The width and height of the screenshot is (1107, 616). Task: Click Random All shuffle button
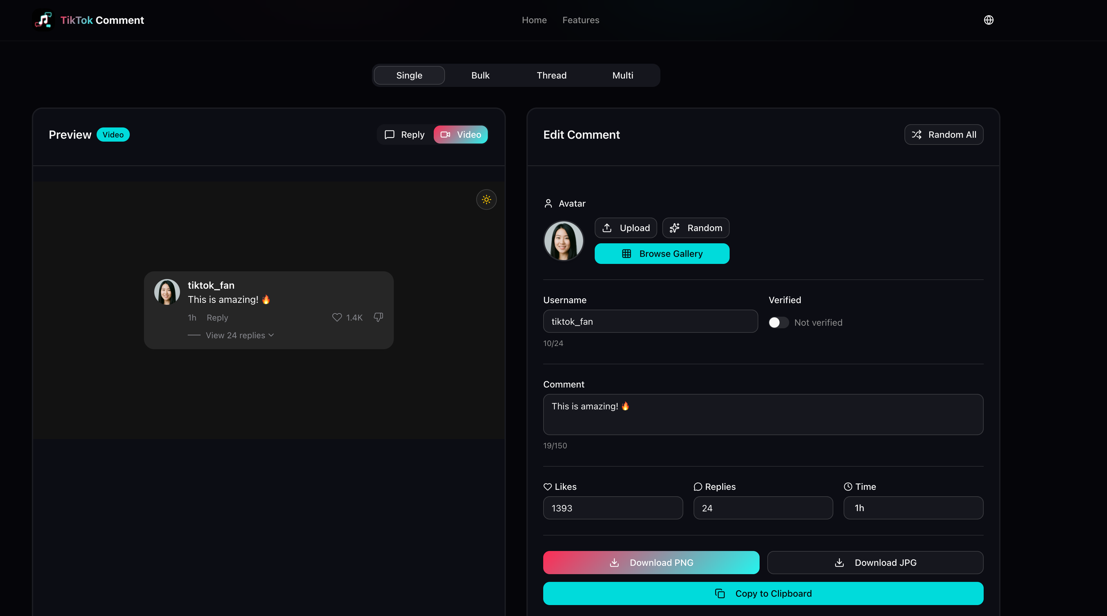click(943, 135)
